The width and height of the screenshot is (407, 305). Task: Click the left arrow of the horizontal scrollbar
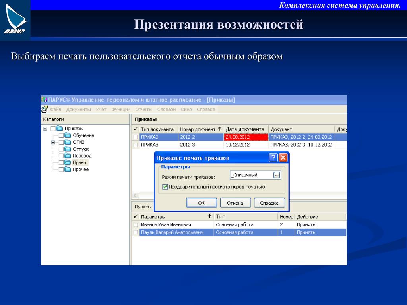pyautogui.click(x=136, y=195)
